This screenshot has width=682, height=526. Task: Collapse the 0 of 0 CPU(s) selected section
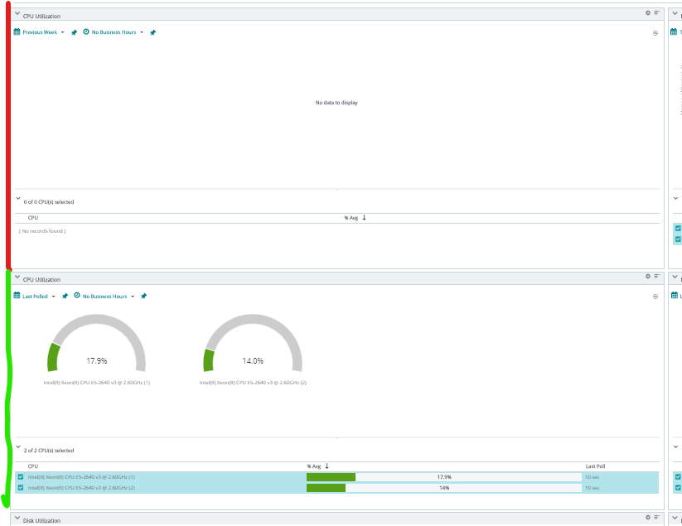pyautogui.click(x=18, y=199)
